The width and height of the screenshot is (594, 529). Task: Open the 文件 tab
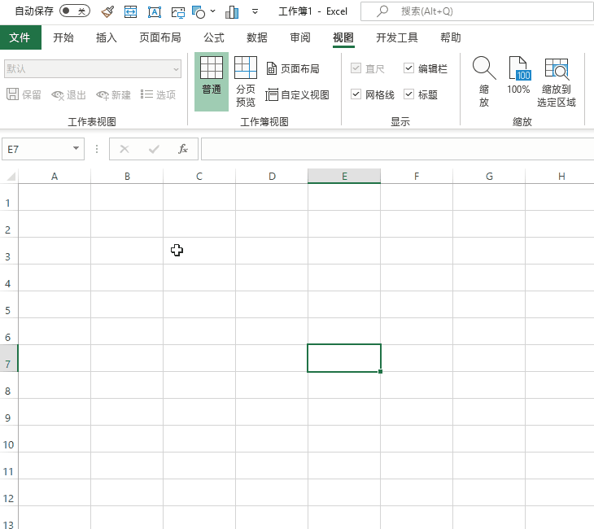click(20, 37)
